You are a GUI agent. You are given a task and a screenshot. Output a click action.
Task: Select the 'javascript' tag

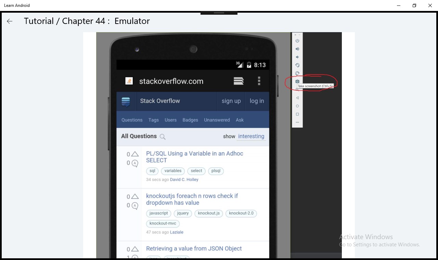pyautogui.click(x=159, y=213)
